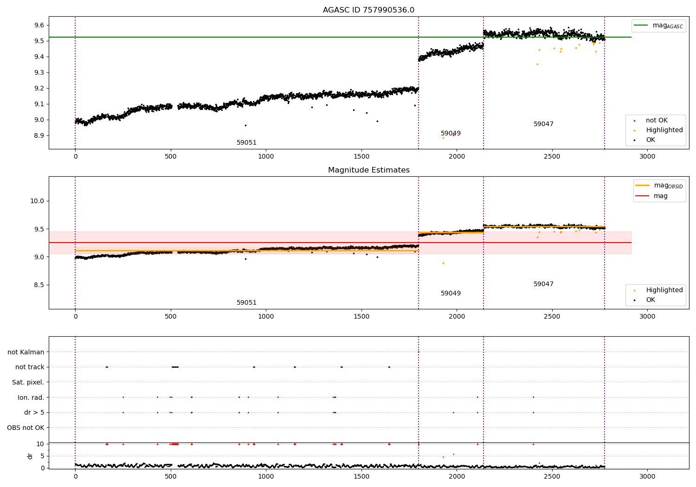Click the "Sat. pixel." row label

coord(28,382)
